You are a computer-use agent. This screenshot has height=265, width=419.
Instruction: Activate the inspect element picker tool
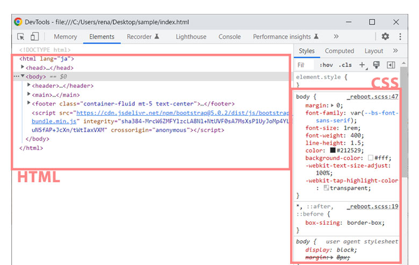pos(21,37)
